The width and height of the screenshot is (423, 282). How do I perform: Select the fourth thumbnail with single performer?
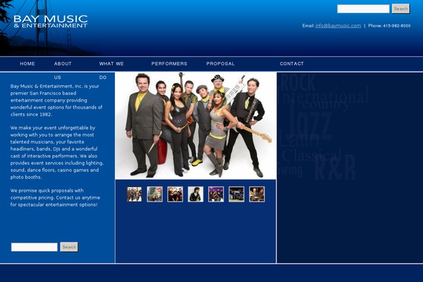click(195, 194)
